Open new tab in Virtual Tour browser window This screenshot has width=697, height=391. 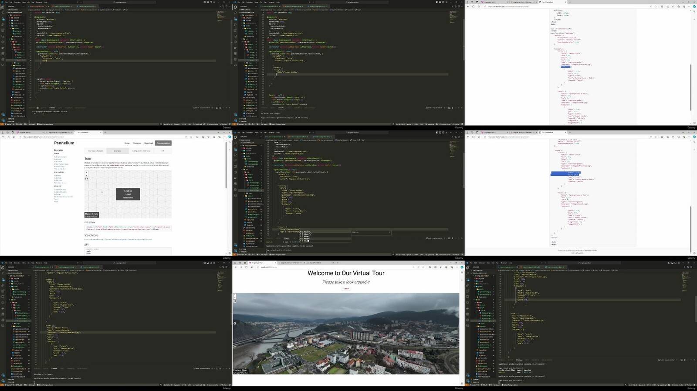click(x=338, y=263)
